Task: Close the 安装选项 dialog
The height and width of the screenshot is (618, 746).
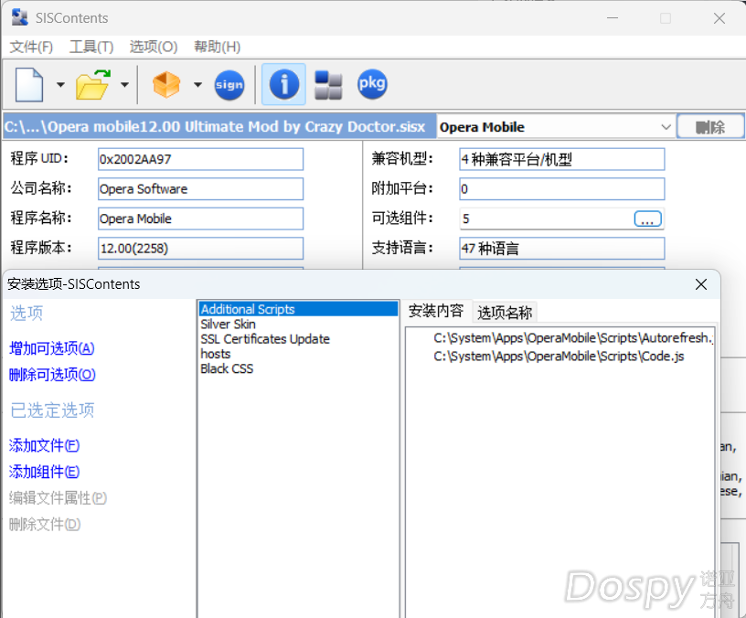Action: coord(701,284)
